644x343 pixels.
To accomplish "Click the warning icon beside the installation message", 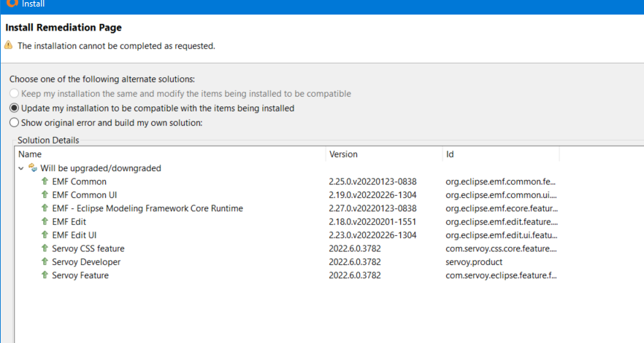I will point(8,45).
